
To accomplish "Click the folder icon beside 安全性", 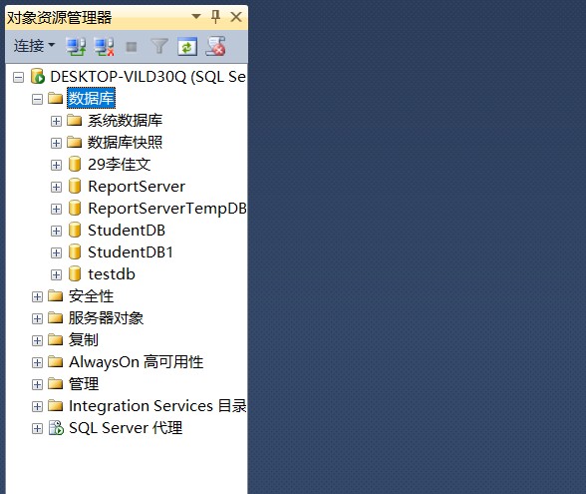I will [x=56, y=295].
